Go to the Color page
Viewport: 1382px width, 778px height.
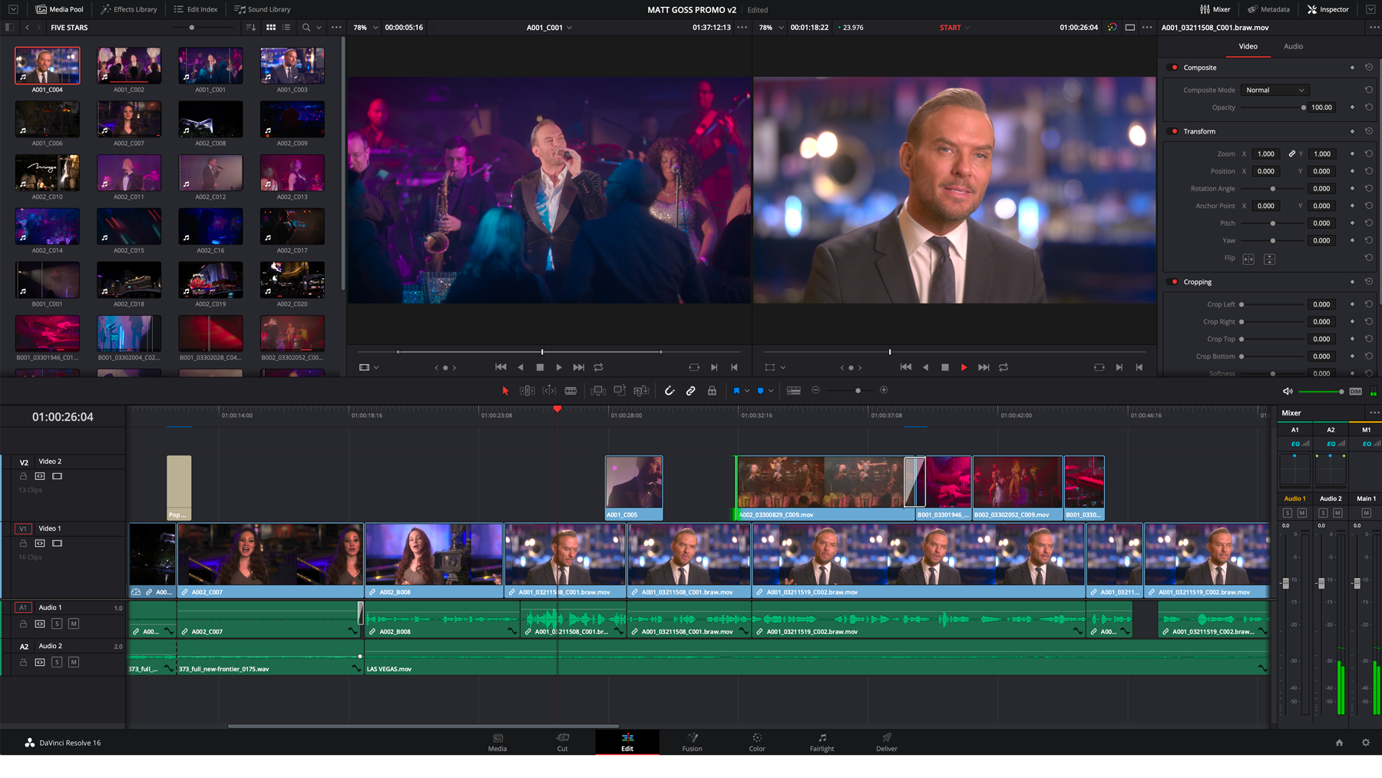point(756,742)
